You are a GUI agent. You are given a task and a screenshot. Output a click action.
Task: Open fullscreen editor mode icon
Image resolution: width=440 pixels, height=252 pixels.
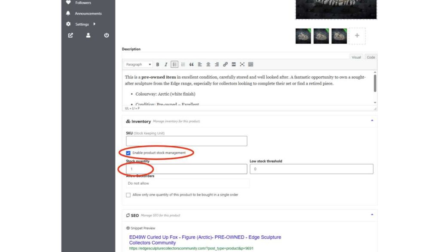tap(242, 65)
